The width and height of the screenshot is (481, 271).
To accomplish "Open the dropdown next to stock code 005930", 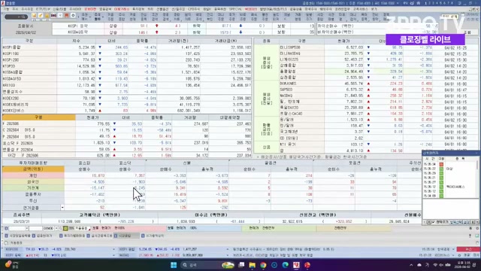I will (x=56, y=228).
